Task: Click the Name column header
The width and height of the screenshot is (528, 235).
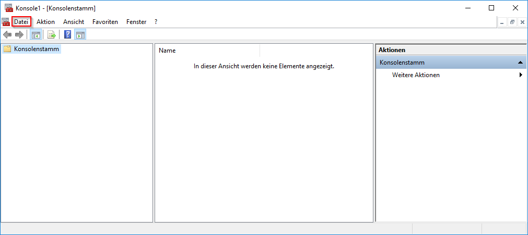Action: [207, 51]
